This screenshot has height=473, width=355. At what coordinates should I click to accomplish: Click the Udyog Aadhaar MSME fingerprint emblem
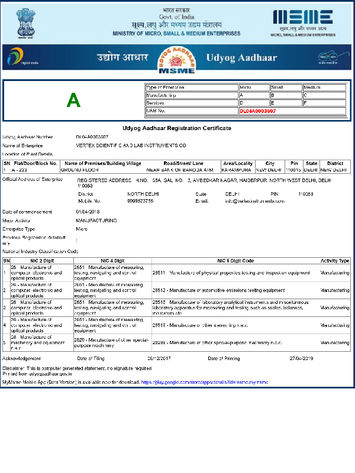(177, 60)
